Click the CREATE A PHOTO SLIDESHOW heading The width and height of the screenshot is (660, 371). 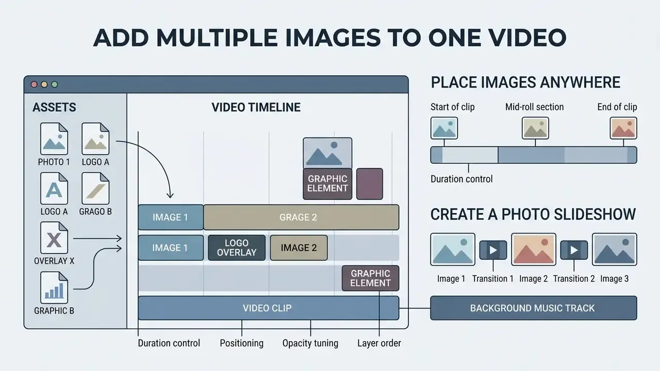[x=533, y=214]
